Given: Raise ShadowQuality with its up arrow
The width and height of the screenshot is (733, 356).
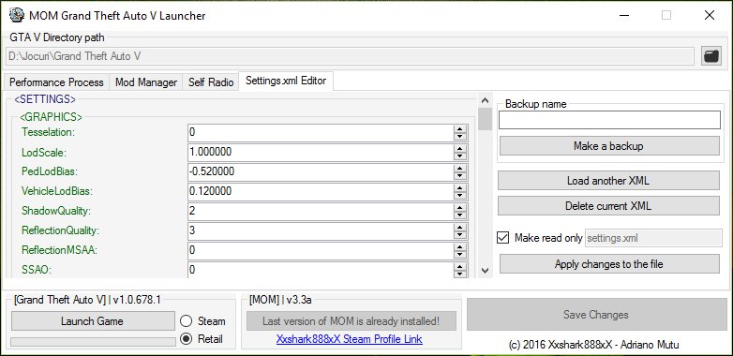Looking at the screenshot, I should [x=460, y=207].
